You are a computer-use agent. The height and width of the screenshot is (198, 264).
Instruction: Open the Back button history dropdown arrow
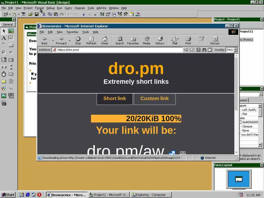coord(53,40)
